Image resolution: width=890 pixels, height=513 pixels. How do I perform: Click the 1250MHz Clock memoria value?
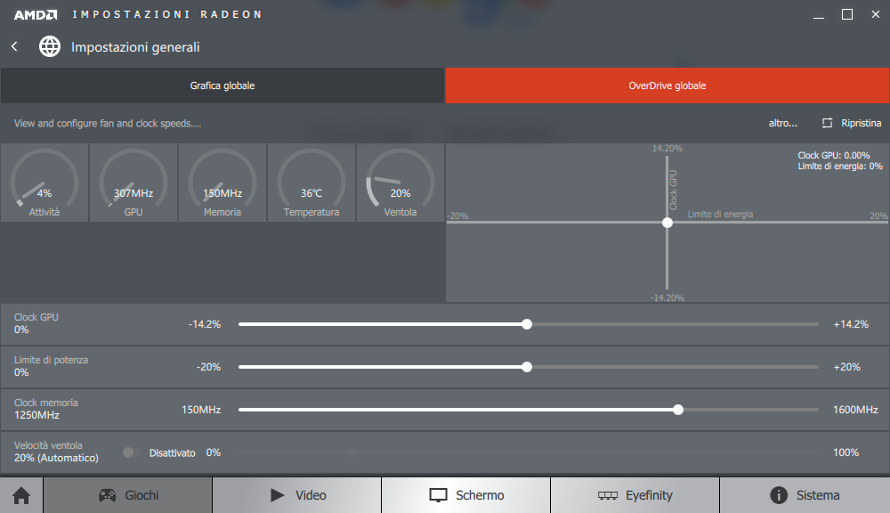(x=36, y=415)
